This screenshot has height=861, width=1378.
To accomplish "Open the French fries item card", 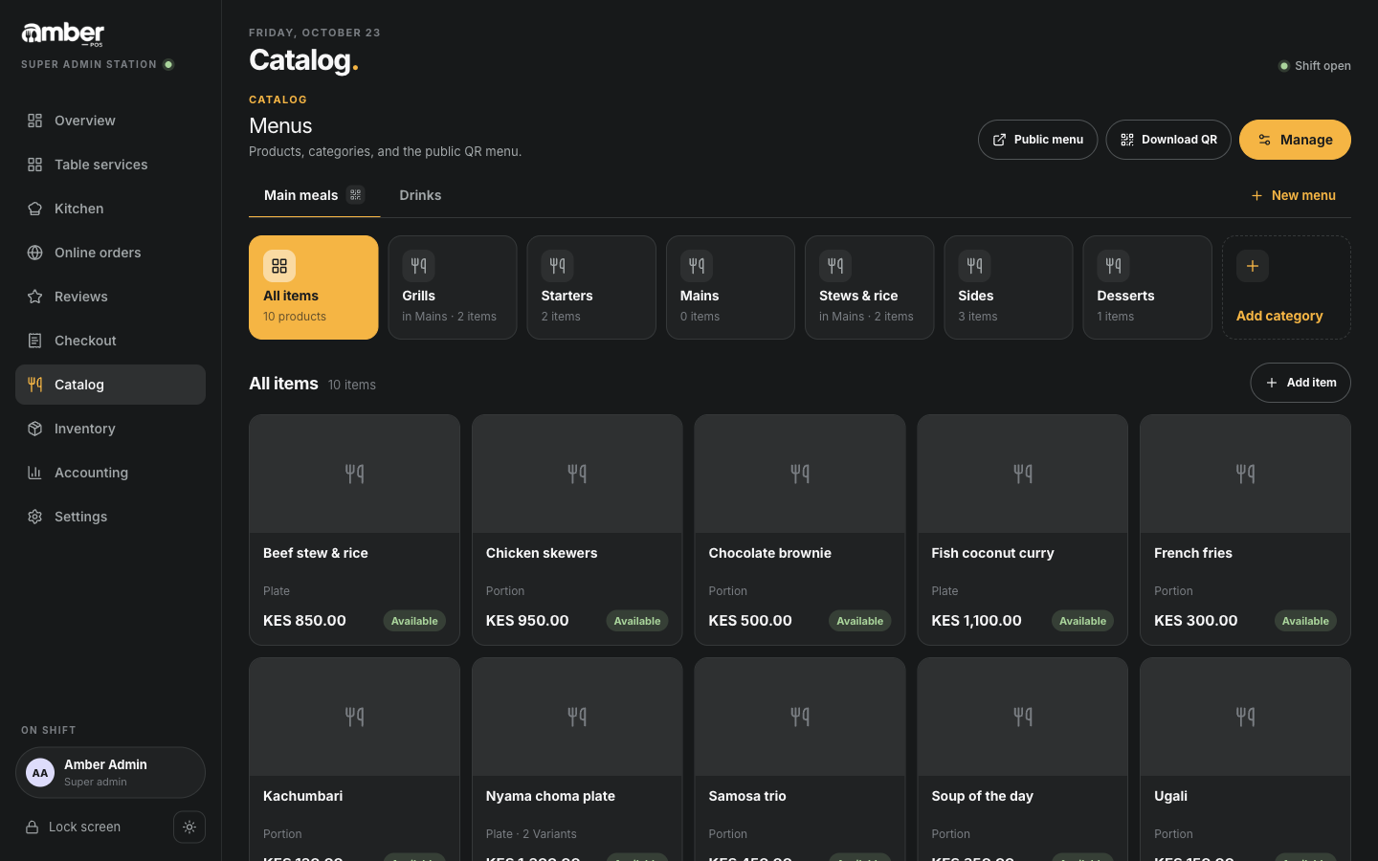I will [x=1245, y=530].
